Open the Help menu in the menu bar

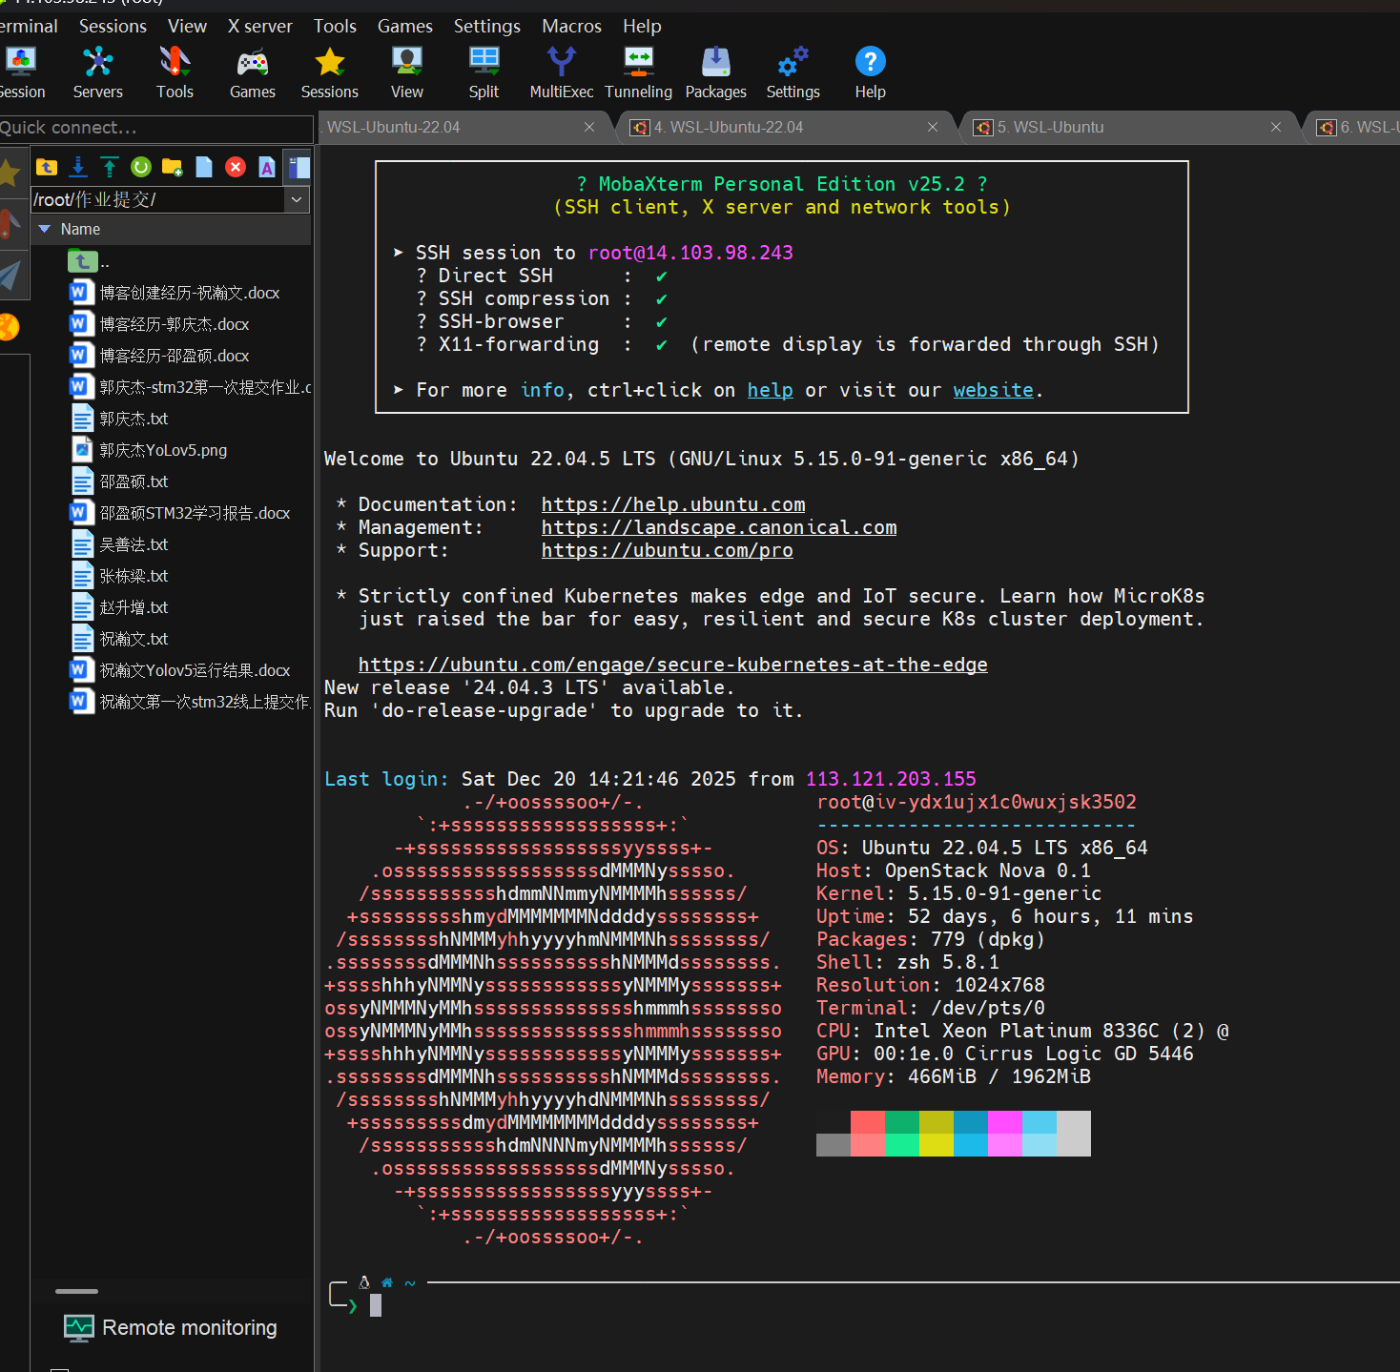click(x=642, y=26)
